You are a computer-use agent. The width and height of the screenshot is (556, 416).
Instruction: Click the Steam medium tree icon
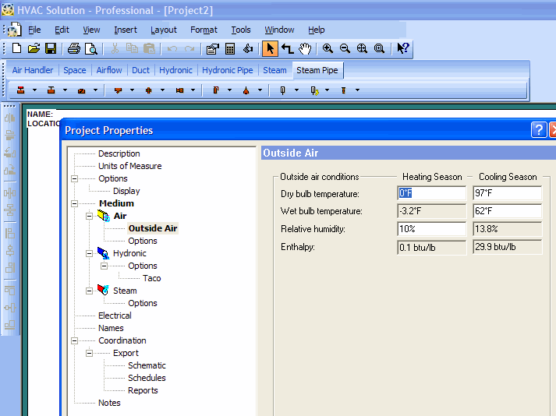coord(103,291)
